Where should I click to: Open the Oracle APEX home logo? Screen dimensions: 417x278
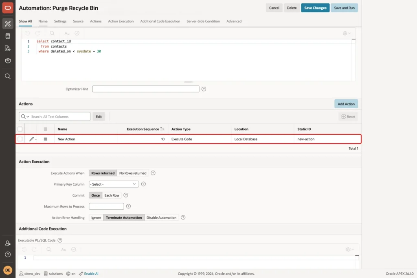coord(8,8)
